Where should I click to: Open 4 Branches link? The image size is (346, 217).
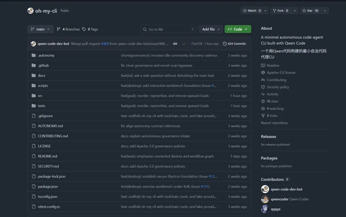(x=68, y=29)
